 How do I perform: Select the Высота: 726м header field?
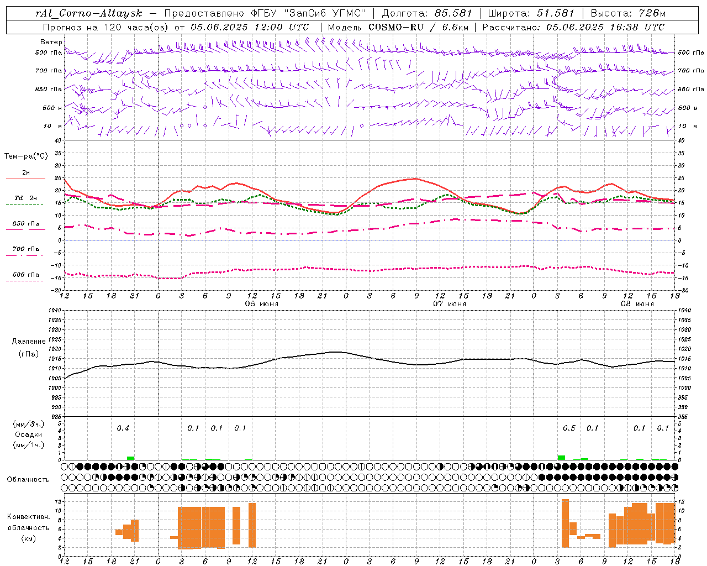click(628, 13)
